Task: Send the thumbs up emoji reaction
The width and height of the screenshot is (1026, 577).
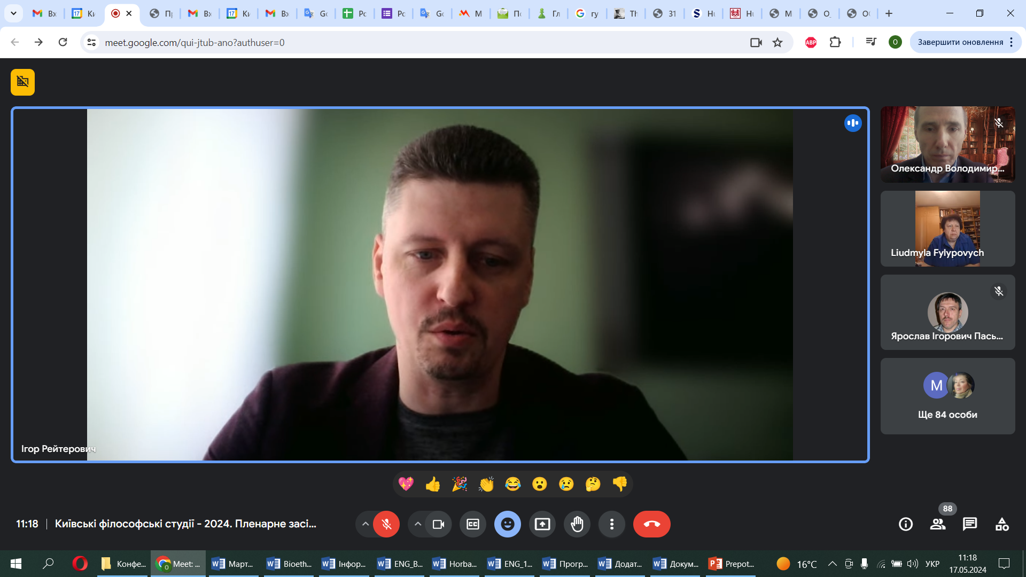Action: pyautogui.click(x=433, y=484)
